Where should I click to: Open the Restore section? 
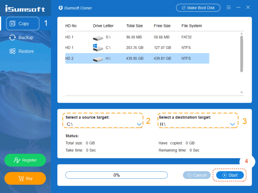point(22,51)
